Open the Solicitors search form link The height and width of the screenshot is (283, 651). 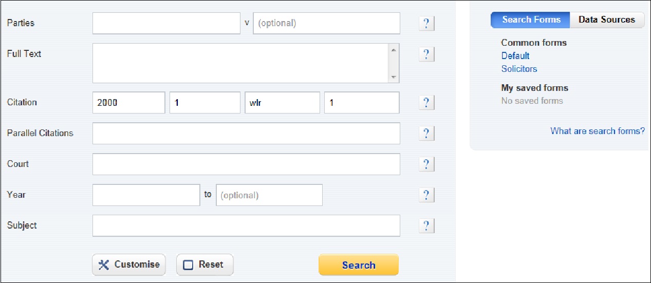(519, 69)
